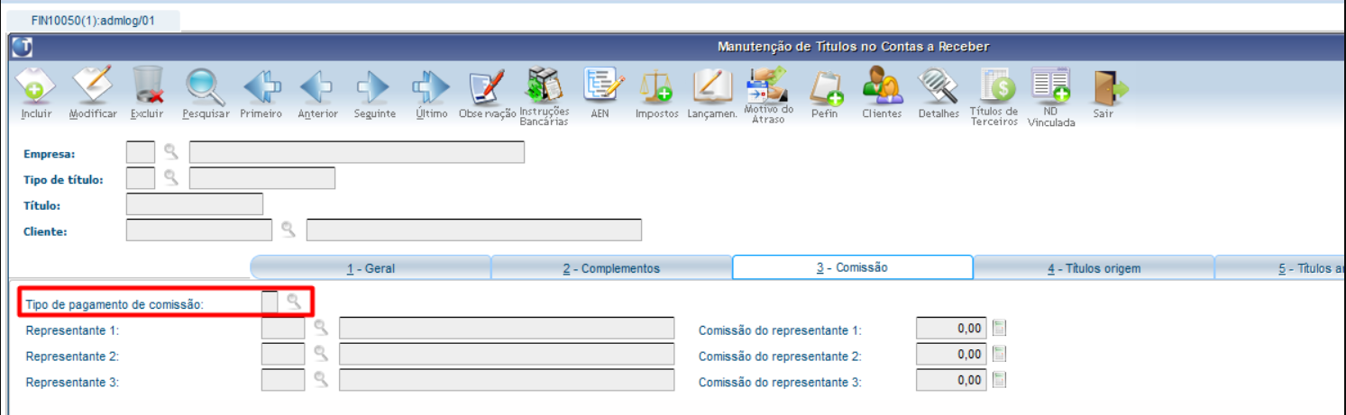
Task: Click the Excluir trash can icon
Action: tap(148, 86)
